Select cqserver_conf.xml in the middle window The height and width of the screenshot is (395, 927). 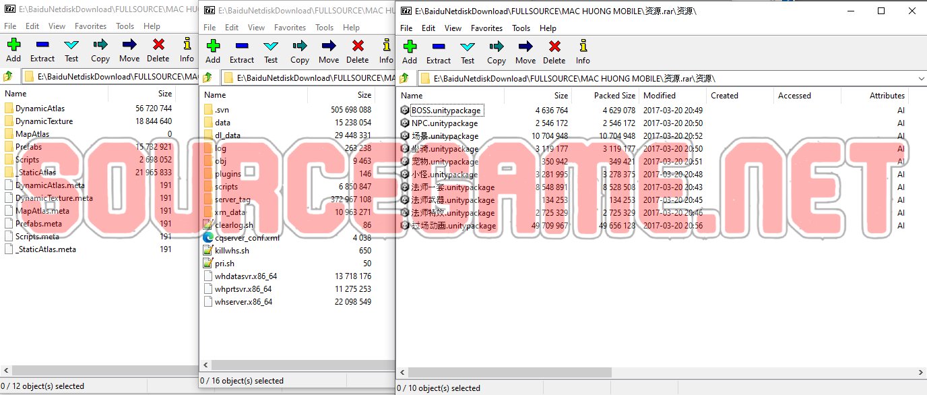pyautogui.click(x=247, y=238)
